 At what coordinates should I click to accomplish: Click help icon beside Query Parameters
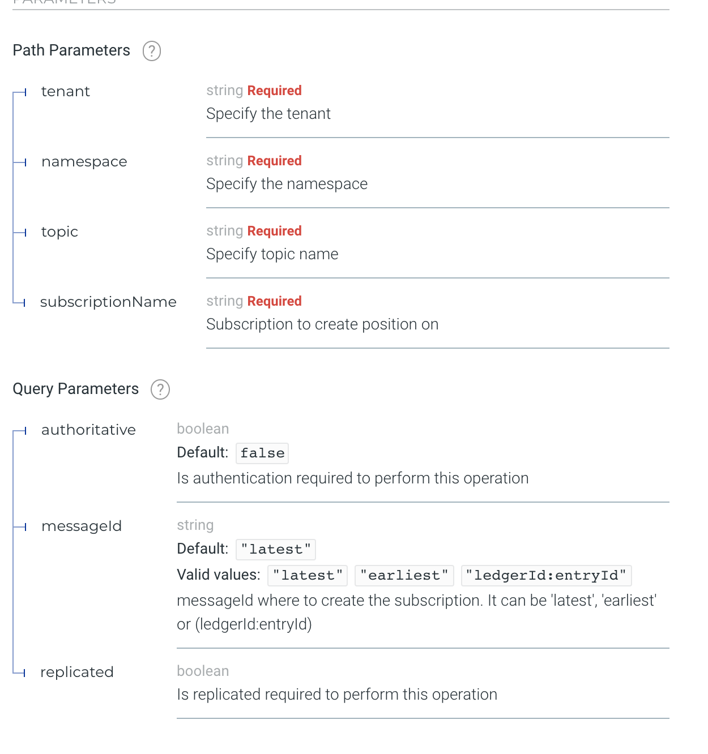pos(160,389)
